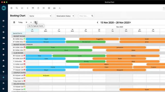Open the Azzapardi reservation bar
The height and width of the screenshot is (92, 165).
[x=119, y=70]
